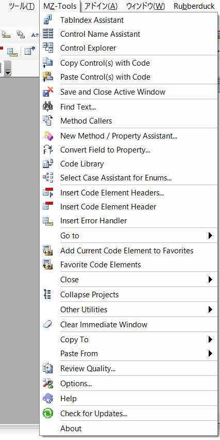The height and width of the screenshot is (440, 220).
Task: Click the eraser Clear Immediate Window icon
Action: pos(48,324)
